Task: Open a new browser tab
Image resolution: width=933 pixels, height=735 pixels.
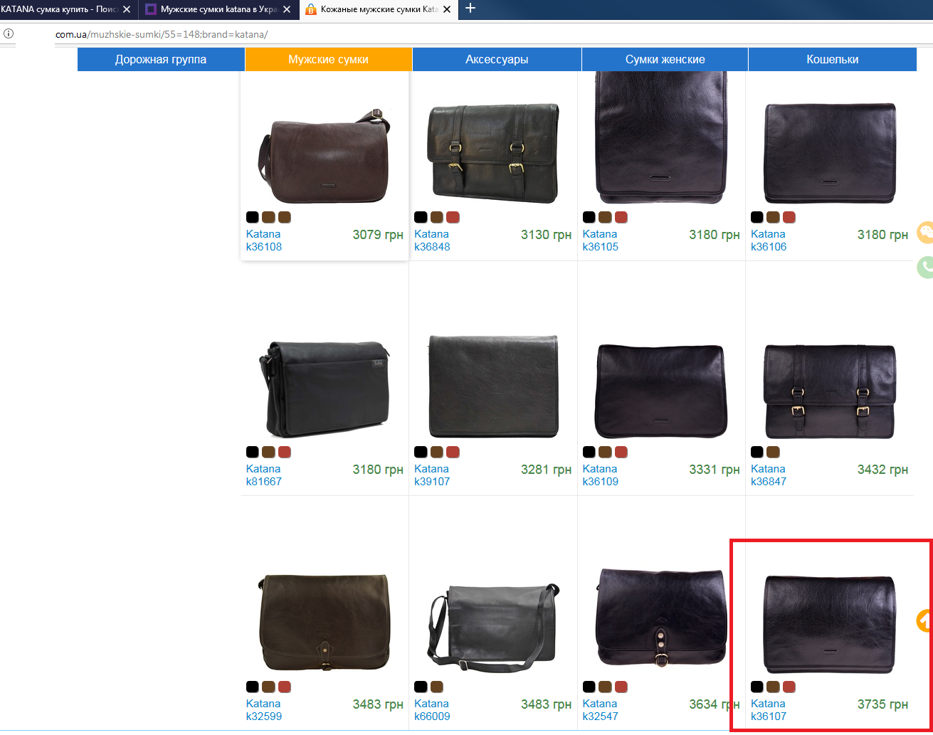Action: point(470,9)
